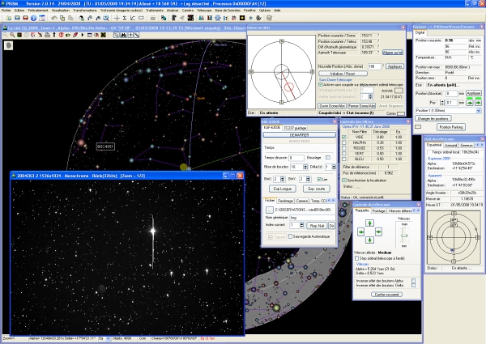Move telescope west with left arrow button
The image size is (486, 344).
click(360, 232)
